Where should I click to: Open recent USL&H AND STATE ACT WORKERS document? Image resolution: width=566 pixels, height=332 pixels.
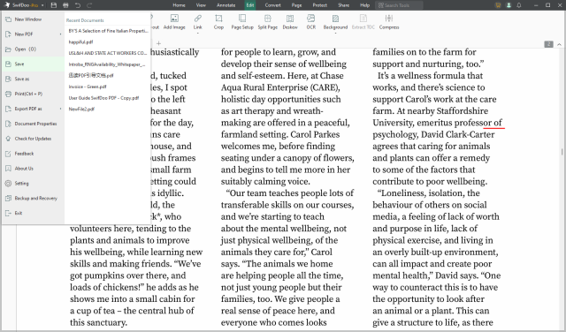click(108, 53)
